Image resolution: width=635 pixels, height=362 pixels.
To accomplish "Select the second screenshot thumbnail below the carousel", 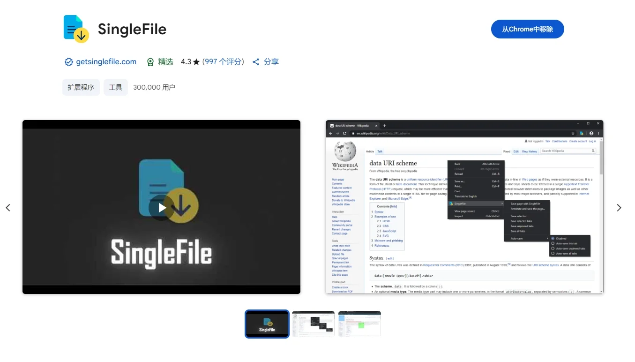I will coord(313,324).
